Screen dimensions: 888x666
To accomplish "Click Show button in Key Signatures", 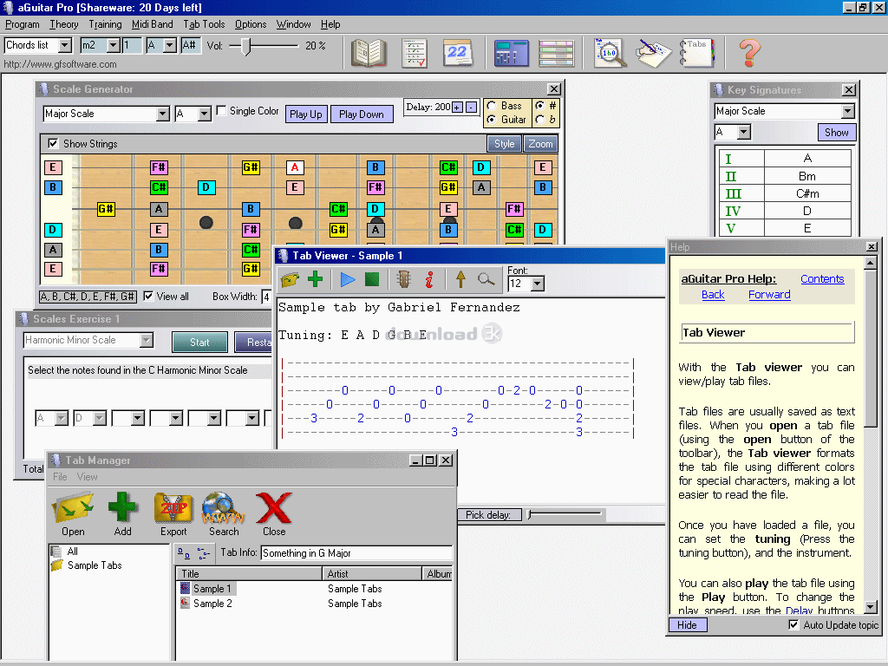I will 837,133.
